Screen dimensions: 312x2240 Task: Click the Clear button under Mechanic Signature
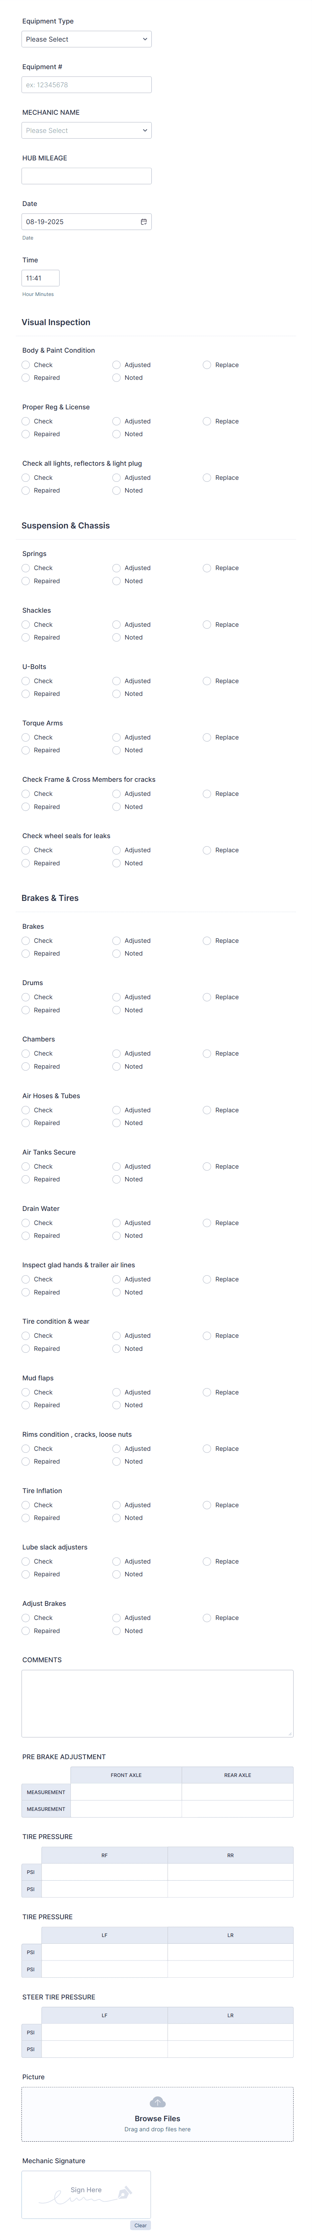click(x=141, y=2225)
